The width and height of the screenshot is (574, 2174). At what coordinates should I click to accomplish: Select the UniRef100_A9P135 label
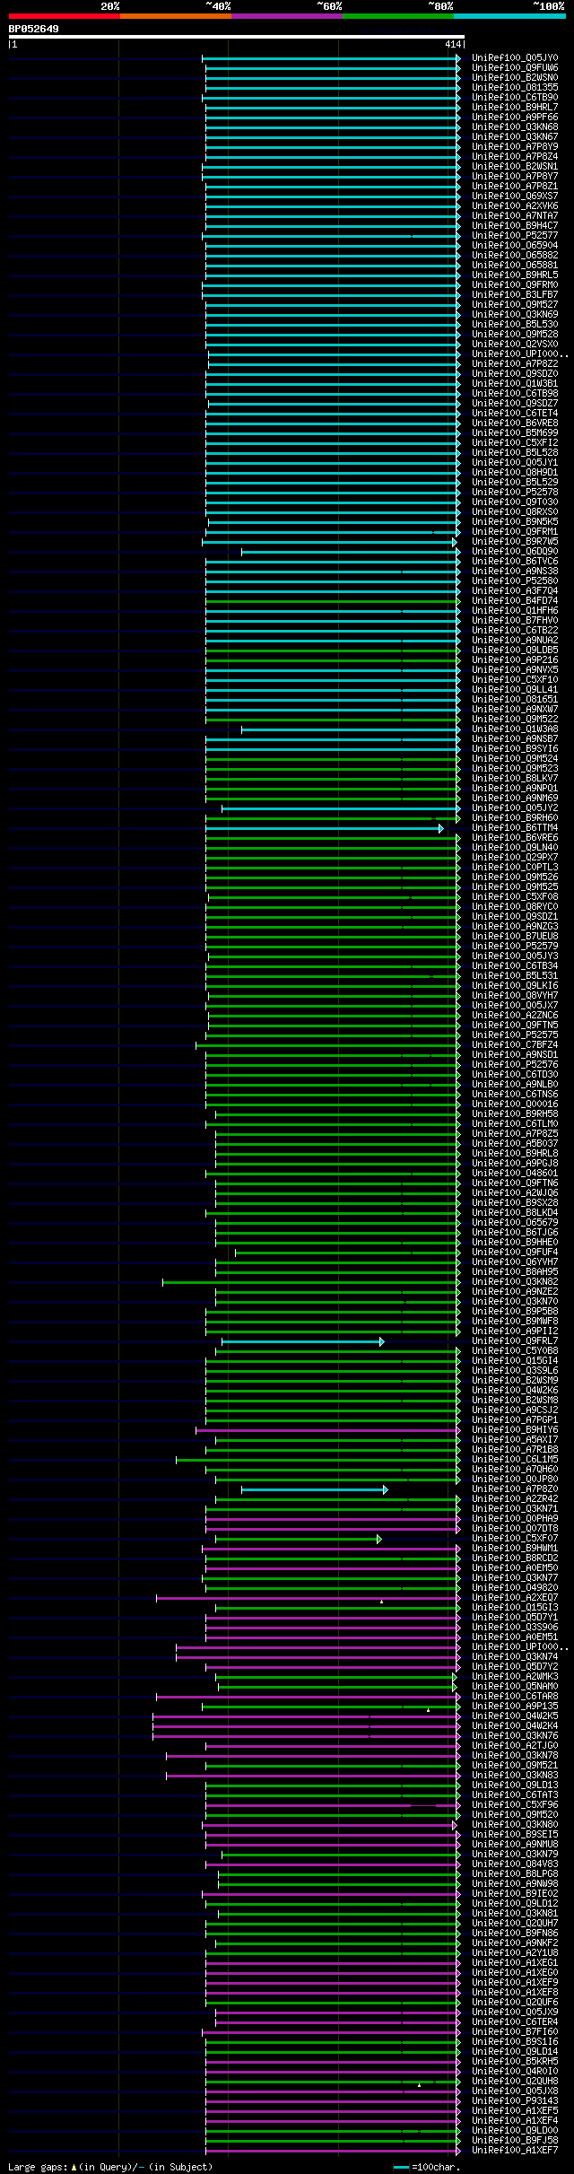[515, 1706]
